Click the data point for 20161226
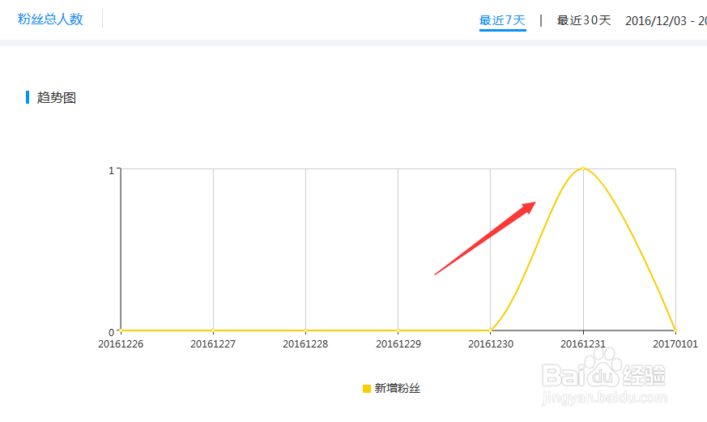Screen dimensions: 707x422 tap(121, 330)
